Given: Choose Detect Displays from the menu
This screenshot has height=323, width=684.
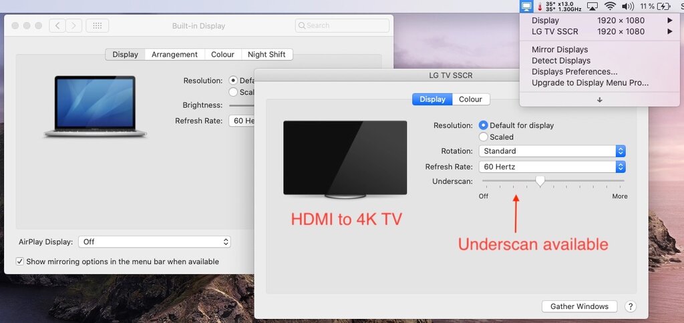Looking at the screenshot, I should point(561,61).
